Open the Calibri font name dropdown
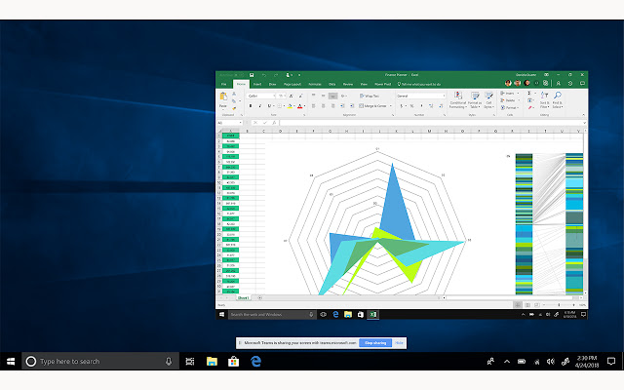 click(274, 96)
